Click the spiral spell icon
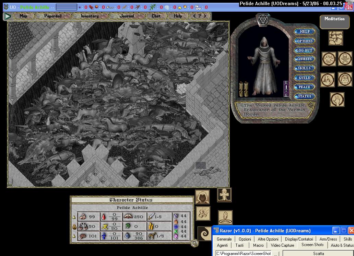The image size is (354, 256). pyautogui.click(x=204, y=234)
